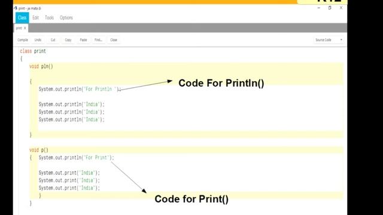Click the Cut button

(53, 40)
